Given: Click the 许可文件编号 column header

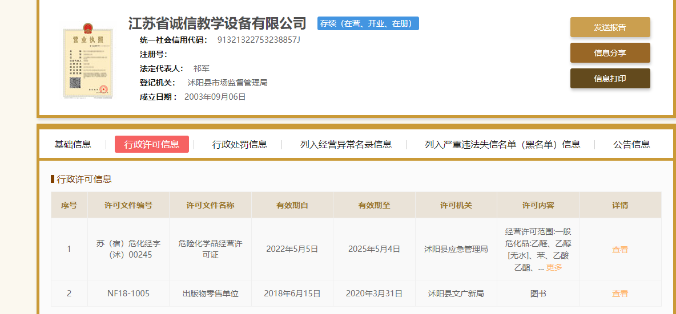Looking at the screenshot, I should (x=128, y=205).
